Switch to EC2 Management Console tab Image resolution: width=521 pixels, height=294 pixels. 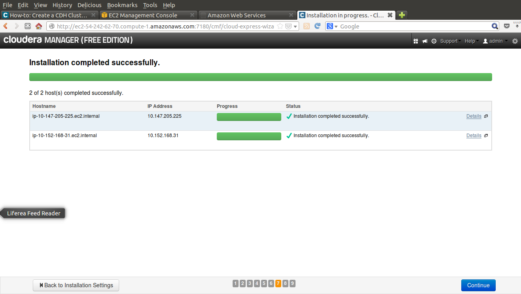(148, 15)
